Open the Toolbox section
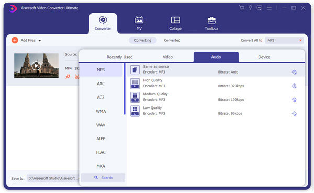Viewport: 314px width, 193px height. [211, 23]
